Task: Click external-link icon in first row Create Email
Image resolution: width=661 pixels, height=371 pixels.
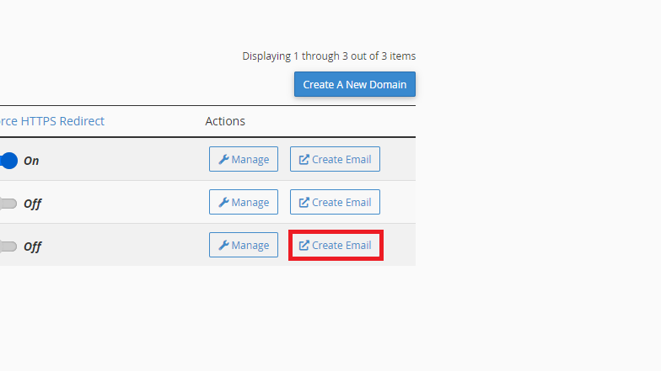Action: [x=304, y=160]
